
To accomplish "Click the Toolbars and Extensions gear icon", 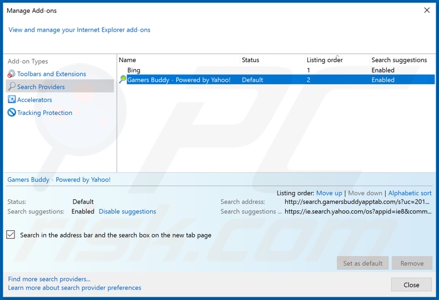I will tap(12, 74).
